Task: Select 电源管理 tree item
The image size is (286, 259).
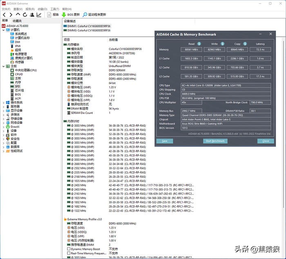Action: tap(21, 54)
